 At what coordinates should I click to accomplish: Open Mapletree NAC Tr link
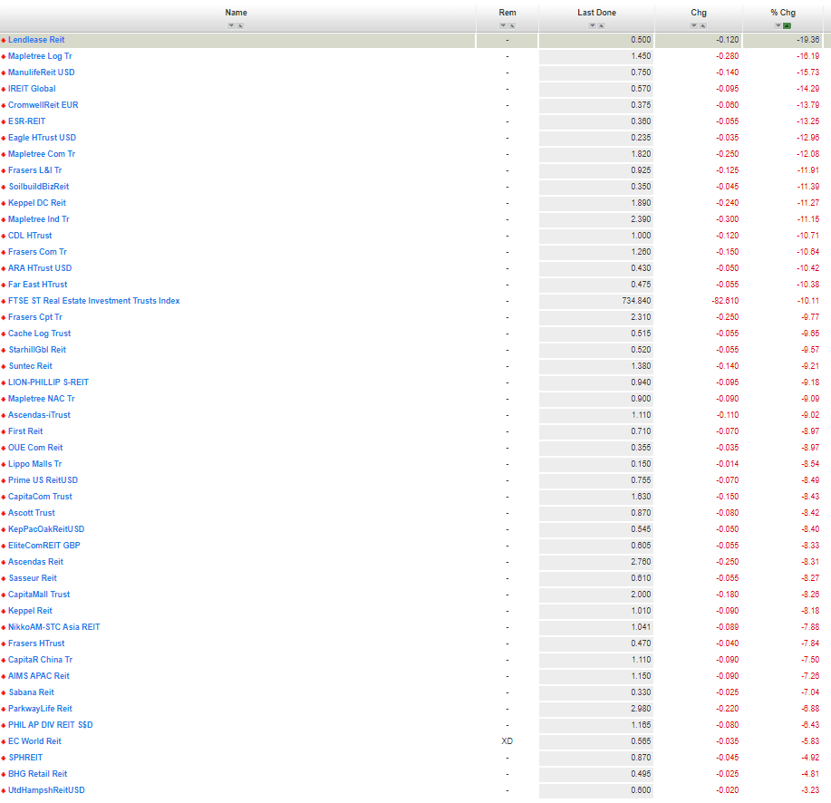coord(42,399)
